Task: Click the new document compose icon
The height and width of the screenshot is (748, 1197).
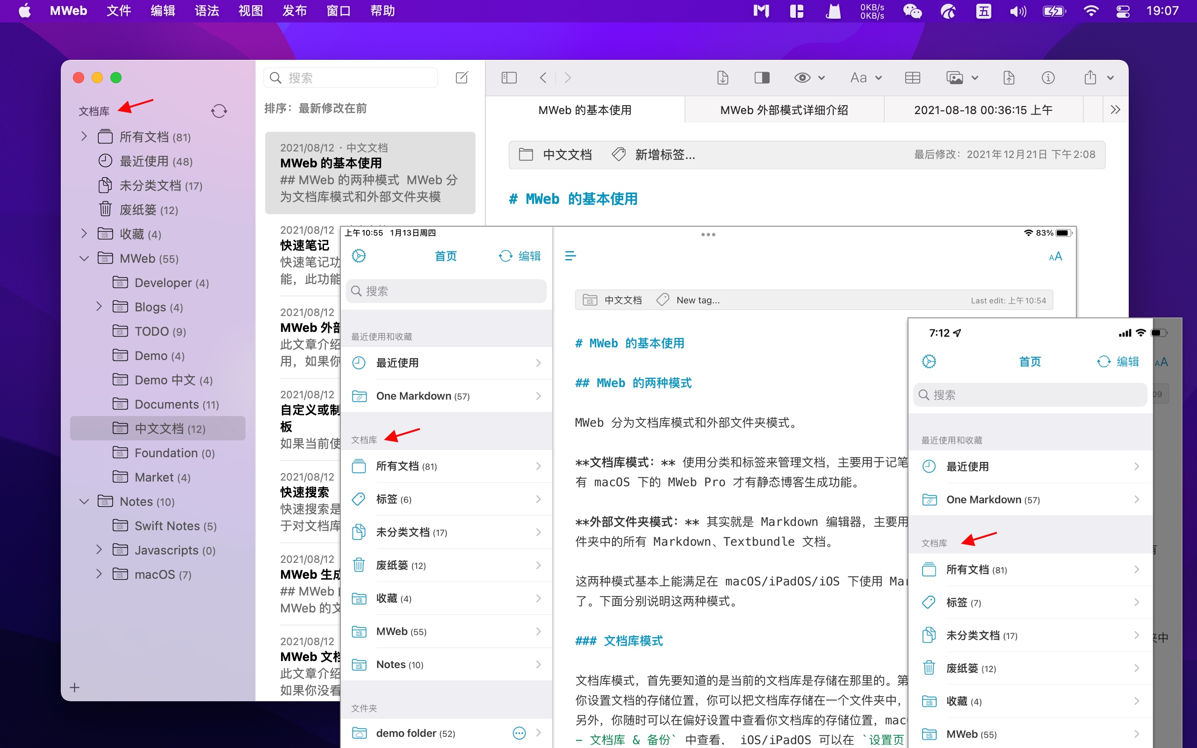Action: (x=461, y=78)
